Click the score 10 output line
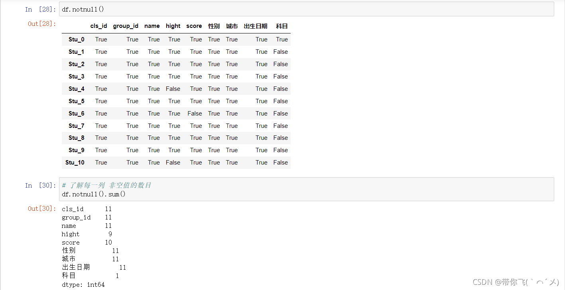Image resolution: width=565 pixels, height=290 pixels. pyautogui.click(x=87, y=243)
